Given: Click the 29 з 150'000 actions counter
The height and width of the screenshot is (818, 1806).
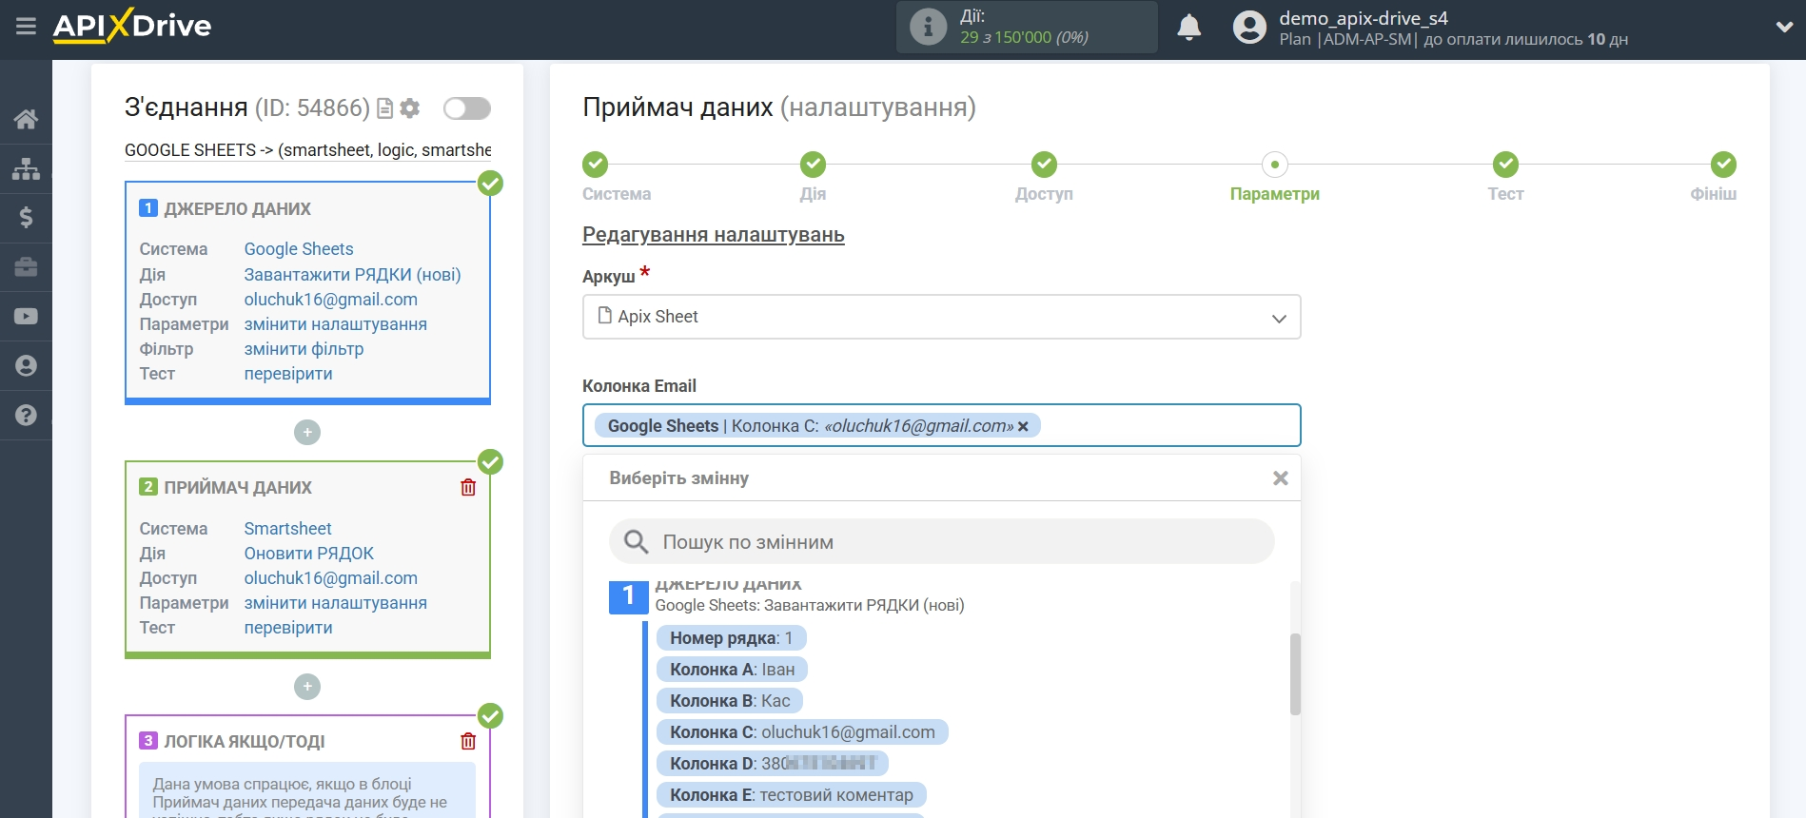Looking at the screenshot, I should point(1024,38).
